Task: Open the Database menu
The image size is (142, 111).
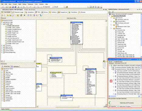Action: click(30, 4)
